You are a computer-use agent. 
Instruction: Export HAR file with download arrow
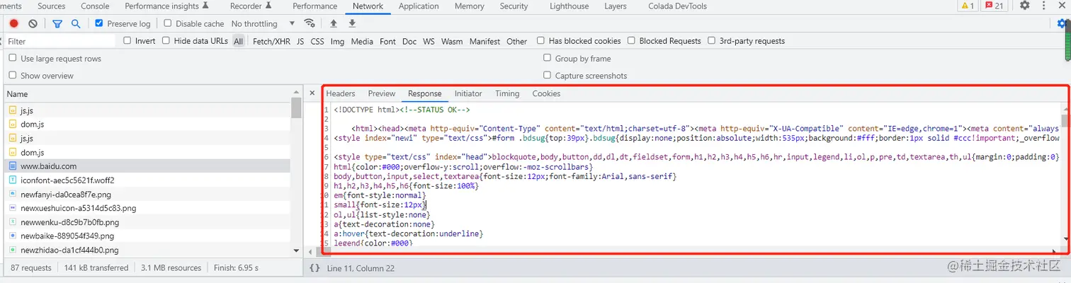(x=352, y=23)
